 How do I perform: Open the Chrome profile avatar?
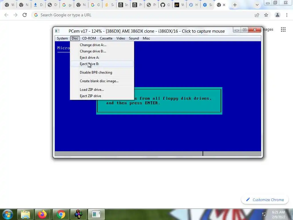pyautogui.click(x=278, y=15)
